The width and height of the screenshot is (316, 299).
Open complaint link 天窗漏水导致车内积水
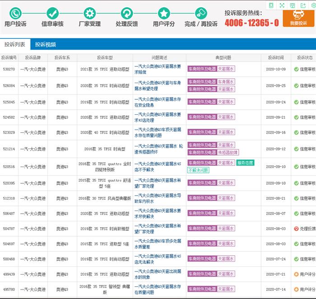point(158,198)
